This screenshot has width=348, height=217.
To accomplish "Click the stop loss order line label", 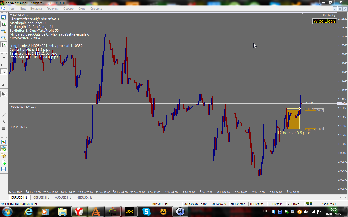I will (x=19, y=127).
